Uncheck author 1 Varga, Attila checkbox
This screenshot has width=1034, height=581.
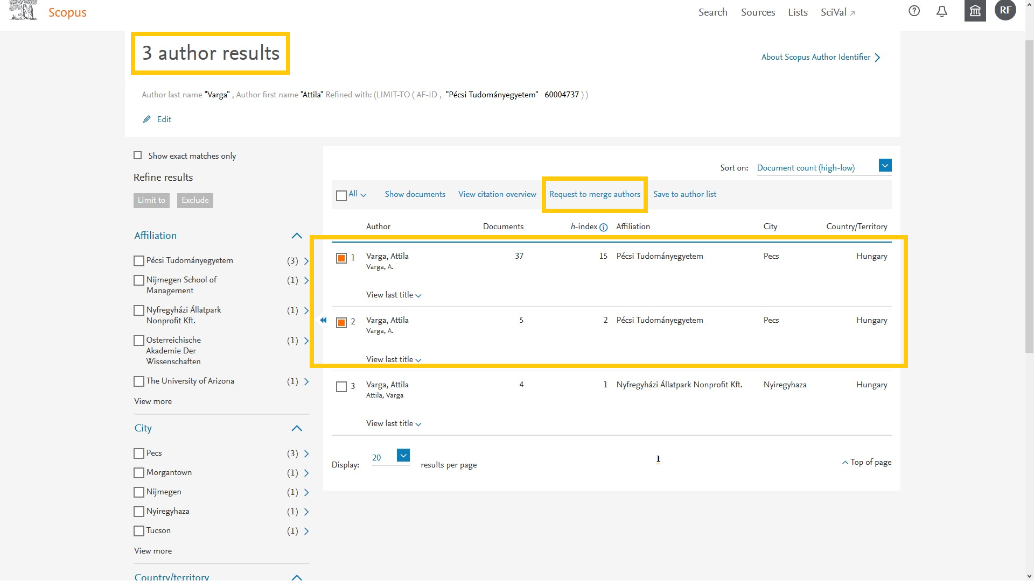341,258
